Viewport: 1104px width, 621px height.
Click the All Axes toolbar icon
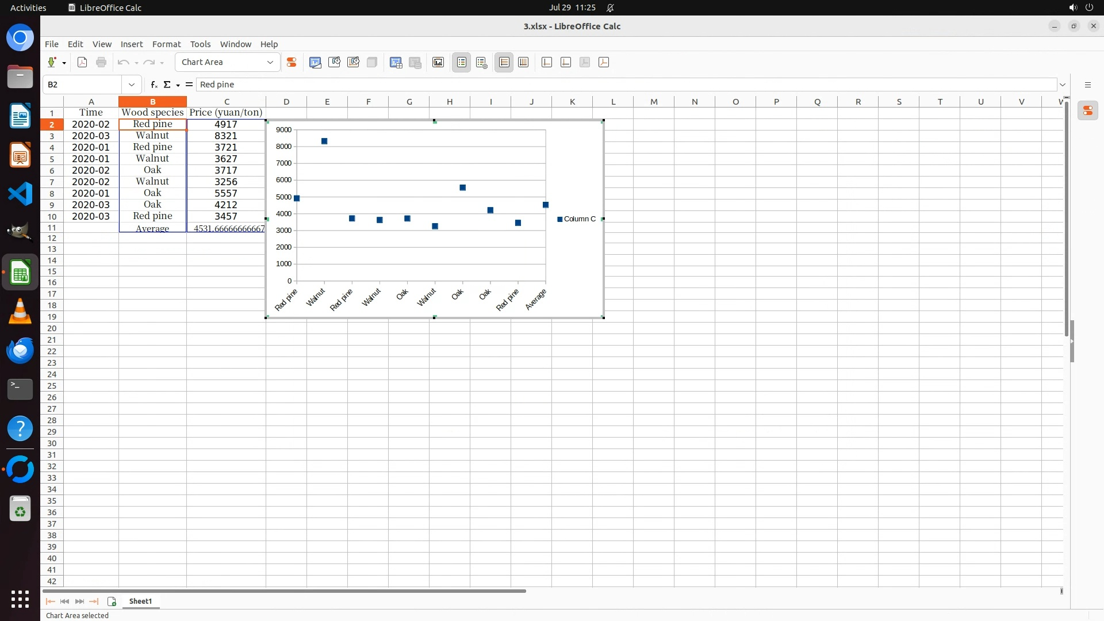(x=604, y=62)
